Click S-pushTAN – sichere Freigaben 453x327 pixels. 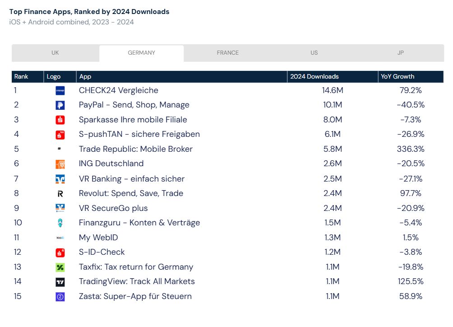(x=139, y=135)
